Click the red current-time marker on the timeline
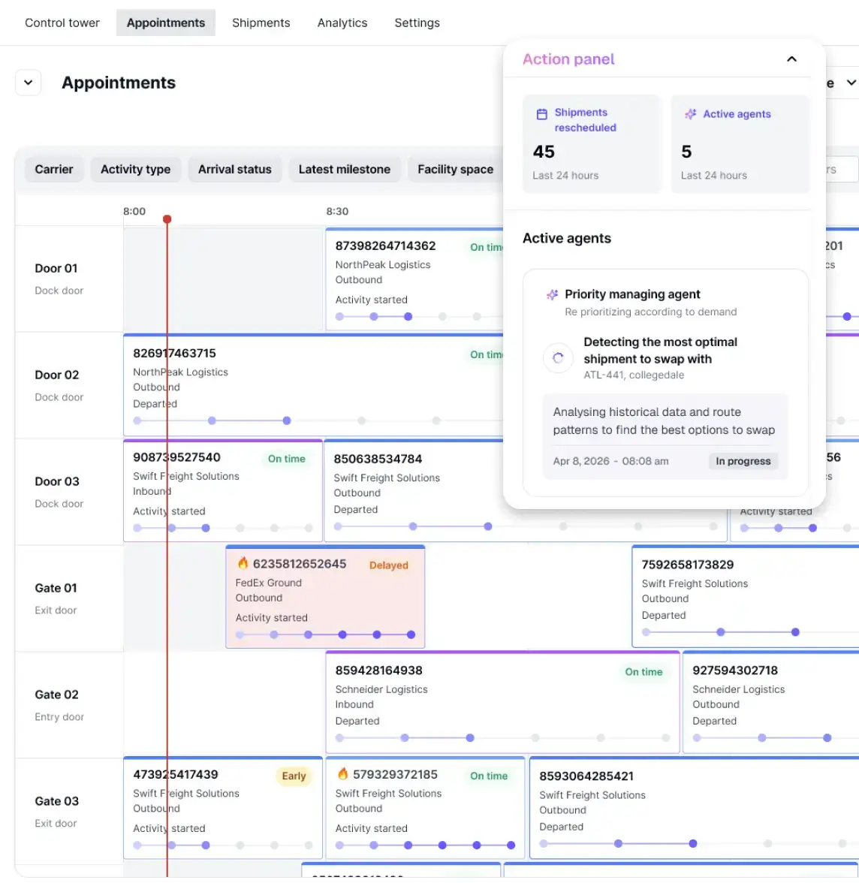This screenshot has width=859, height=883. click(x=167, y=219)
